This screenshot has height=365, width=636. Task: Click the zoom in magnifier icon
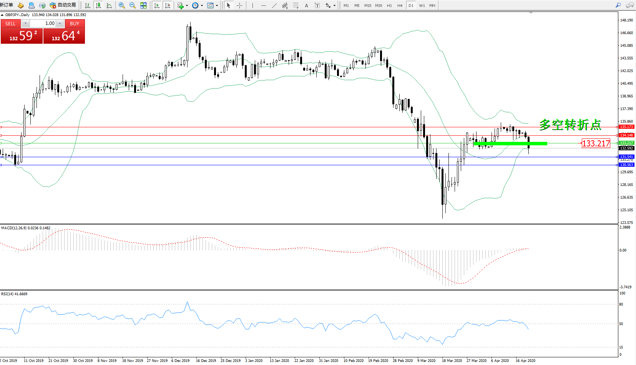click(122, 5)
